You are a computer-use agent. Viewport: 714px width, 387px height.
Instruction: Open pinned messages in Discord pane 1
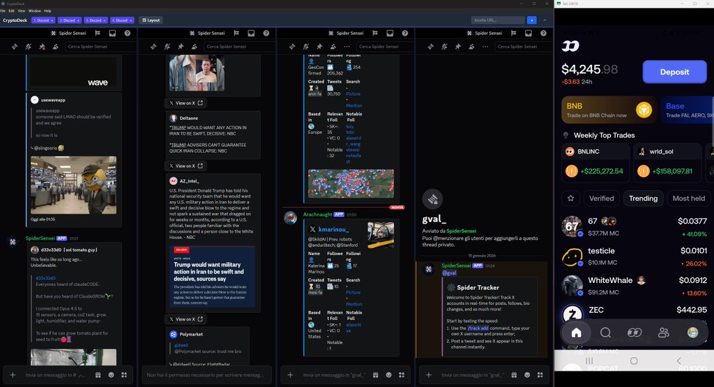[x=42, y=46]
